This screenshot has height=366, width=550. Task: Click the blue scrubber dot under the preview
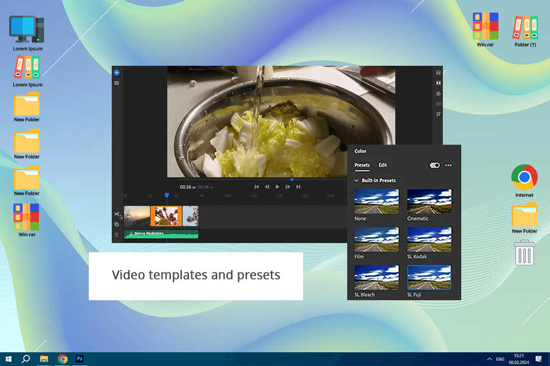(x=292, y=180)
